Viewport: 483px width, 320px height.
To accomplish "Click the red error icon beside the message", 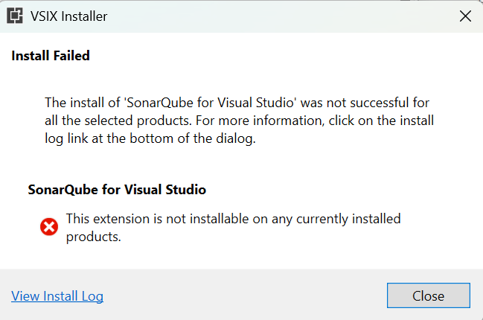I will (x=49, y=227).
